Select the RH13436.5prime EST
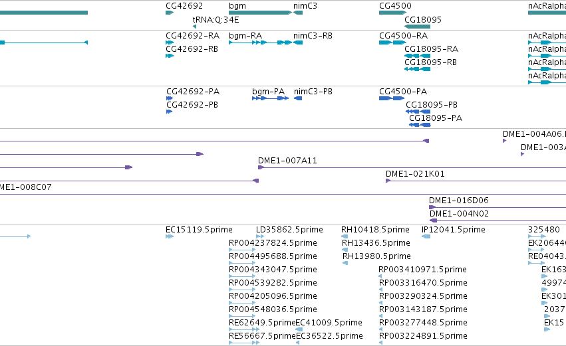Image resolution: width=566 pixels, height=346 pixels. click(x=345, y=250)
